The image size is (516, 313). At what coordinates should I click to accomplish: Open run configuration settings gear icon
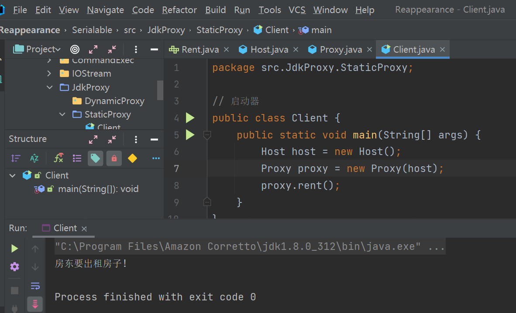click(14, 266)
